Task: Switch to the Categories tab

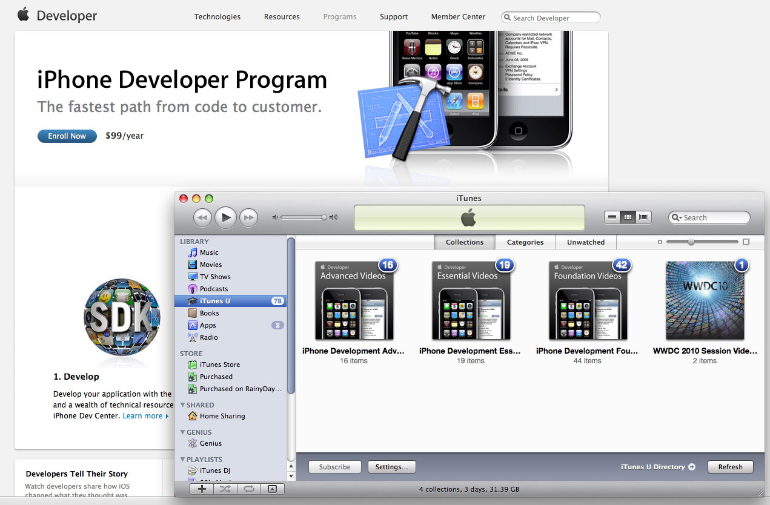Action: (525, 242)
